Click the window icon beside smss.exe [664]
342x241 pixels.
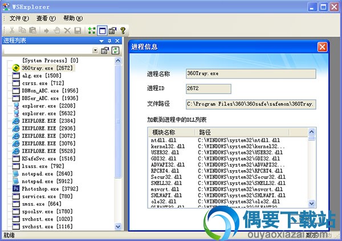point(16,204)
